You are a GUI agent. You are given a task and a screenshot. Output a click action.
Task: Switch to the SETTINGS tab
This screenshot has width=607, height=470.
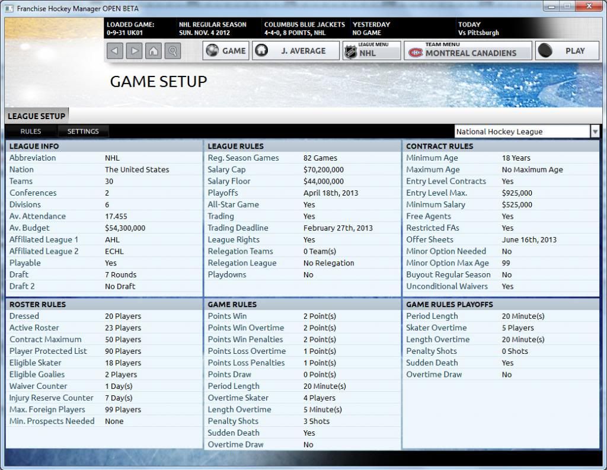tap(83, 131)
